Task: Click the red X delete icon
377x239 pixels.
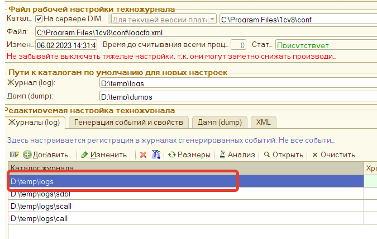Action: [143, 154]
